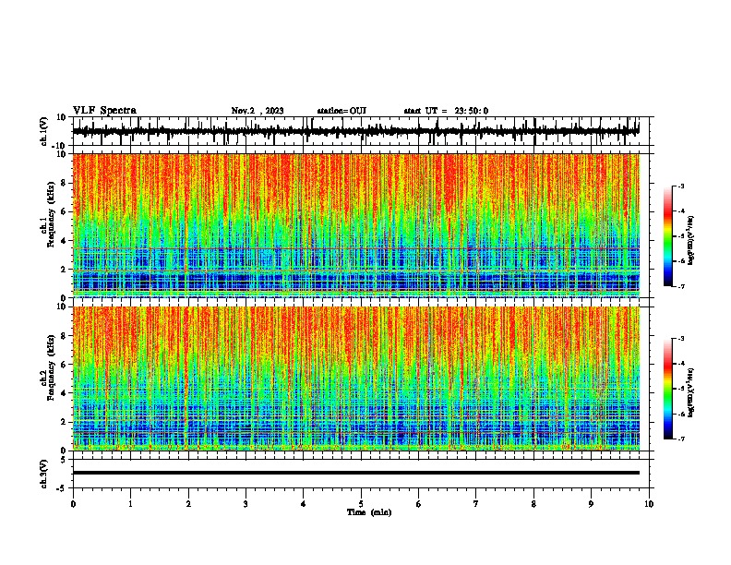The height and width of the screenshot is (565, 731).
Task: Click the 6 kHz tick on ch.2 frequency axis
Action: coord(64,365)
